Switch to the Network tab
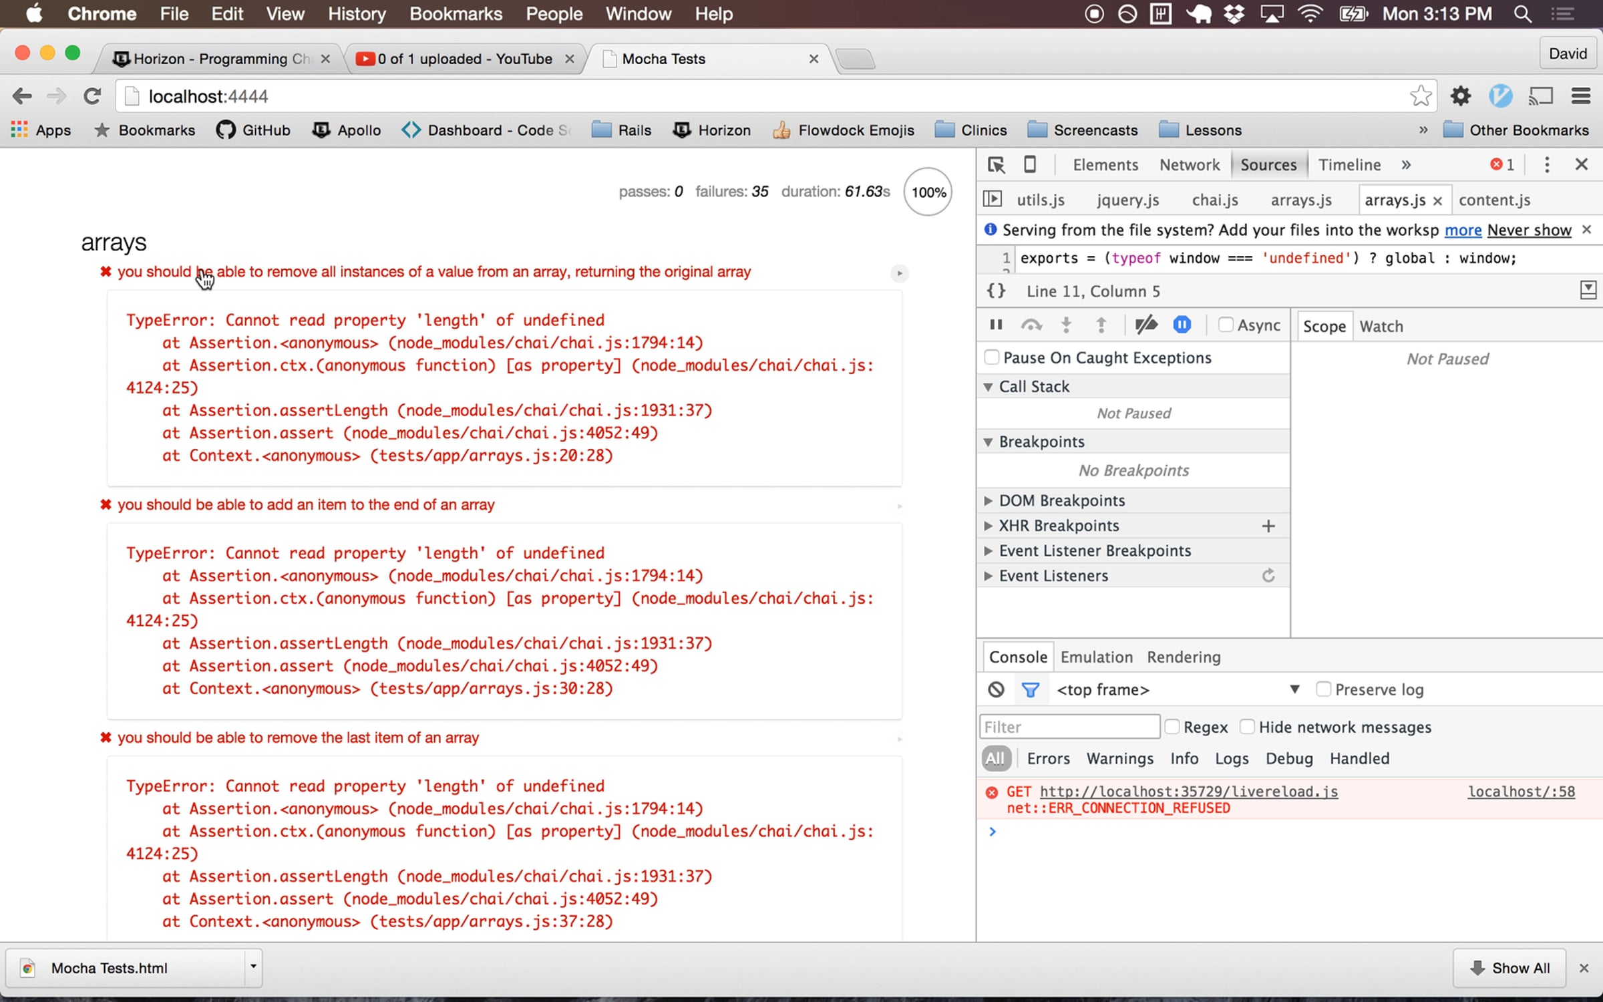This screenshot has width=1603, height=1002. tap(1190, 164)
